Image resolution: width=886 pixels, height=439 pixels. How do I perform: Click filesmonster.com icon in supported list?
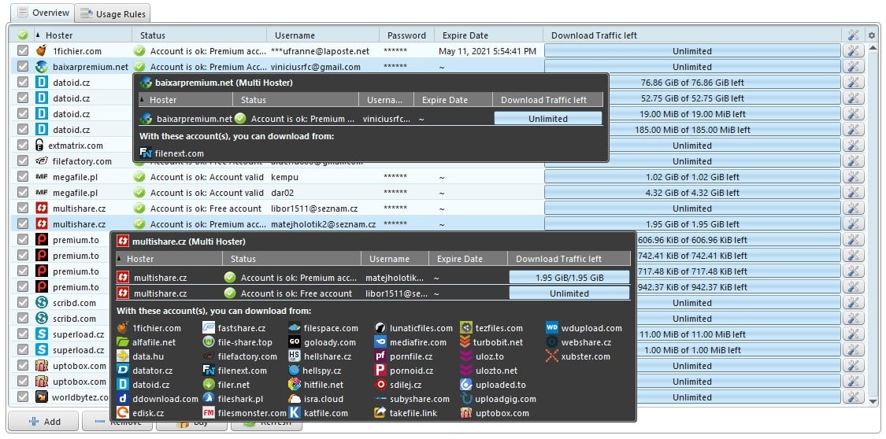pyautogui.click(x=209, y=412)
